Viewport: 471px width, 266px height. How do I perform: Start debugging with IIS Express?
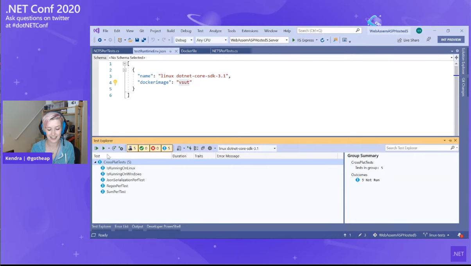pyautogui.click(x=303, y=40)
